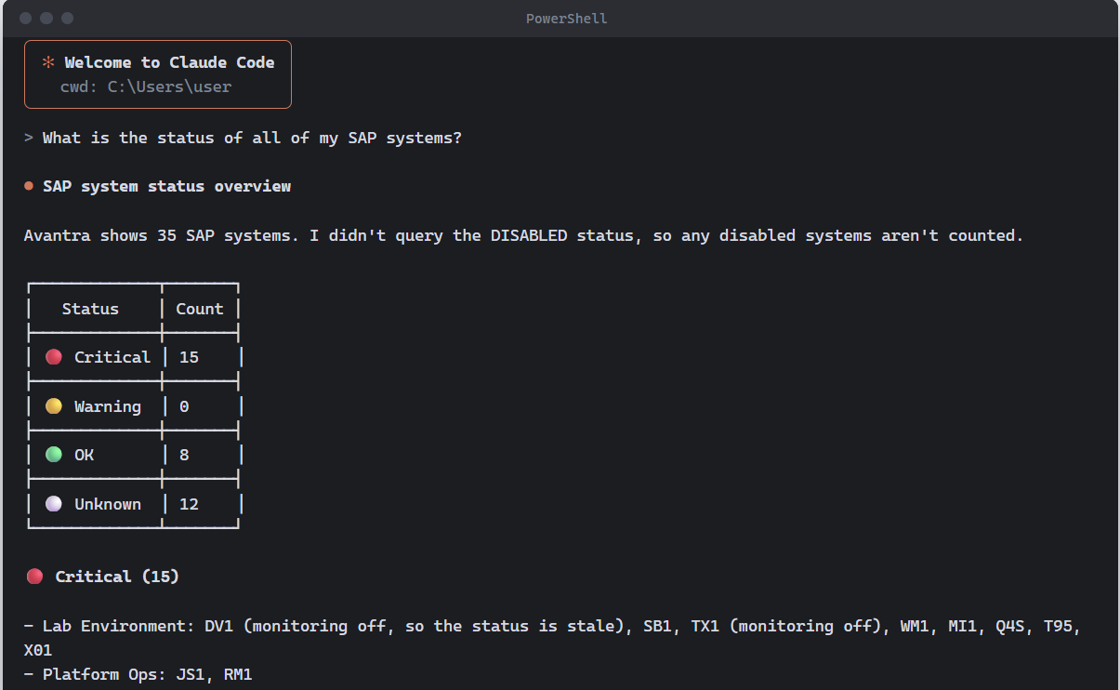Click the PowerShell window title
This screenshot has width=1120, height=690.
[566, 19]
